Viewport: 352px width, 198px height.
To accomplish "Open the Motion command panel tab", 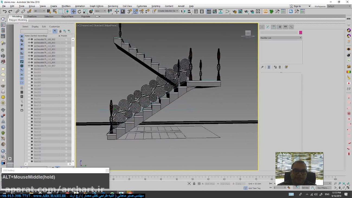I will 280,27.
